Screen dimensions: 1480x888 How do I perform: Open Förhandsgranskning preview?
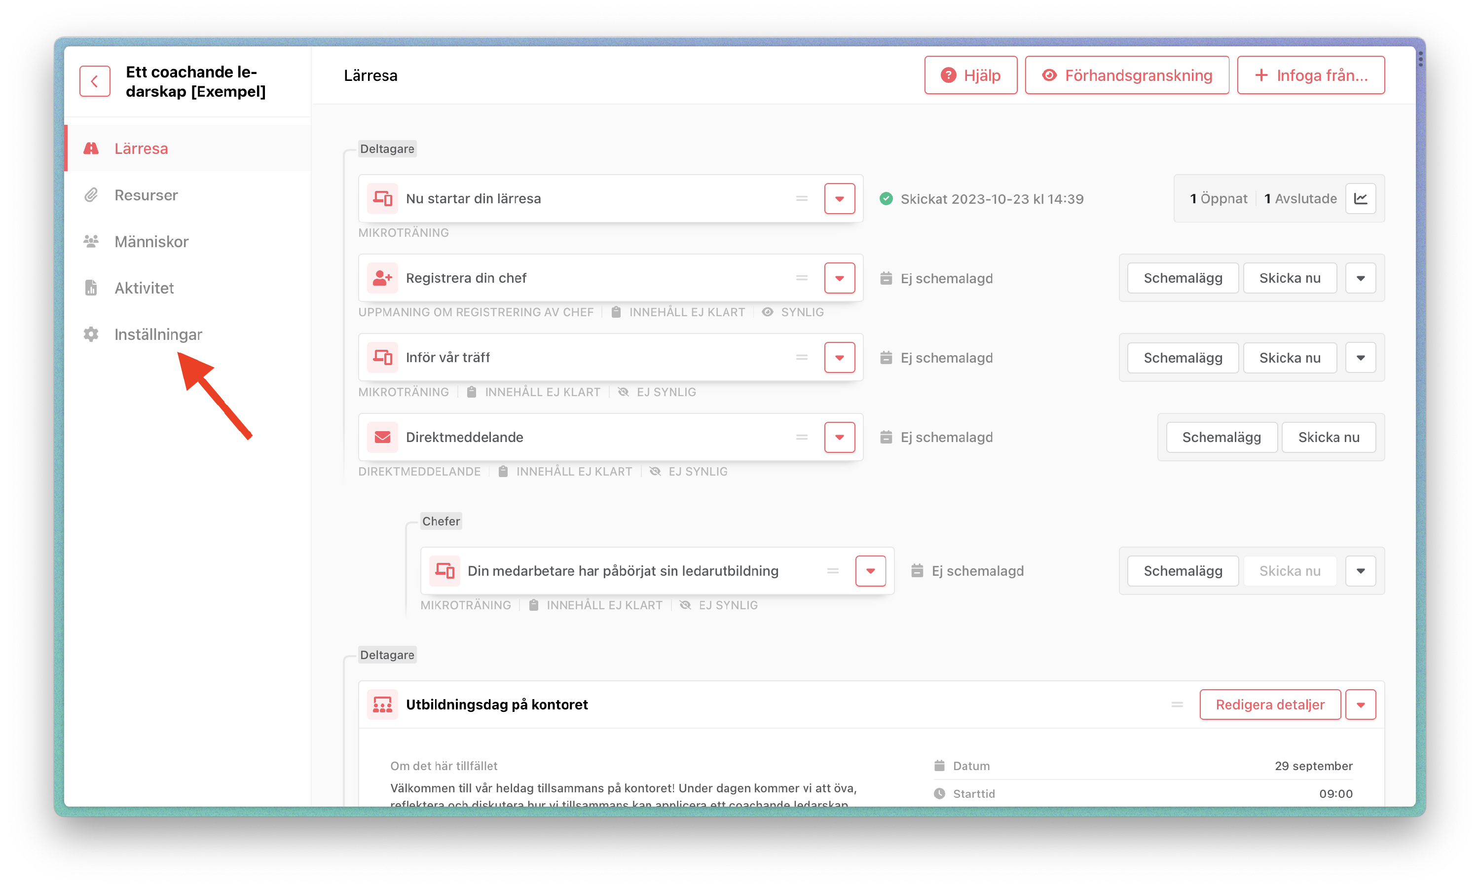[1126, 75]
